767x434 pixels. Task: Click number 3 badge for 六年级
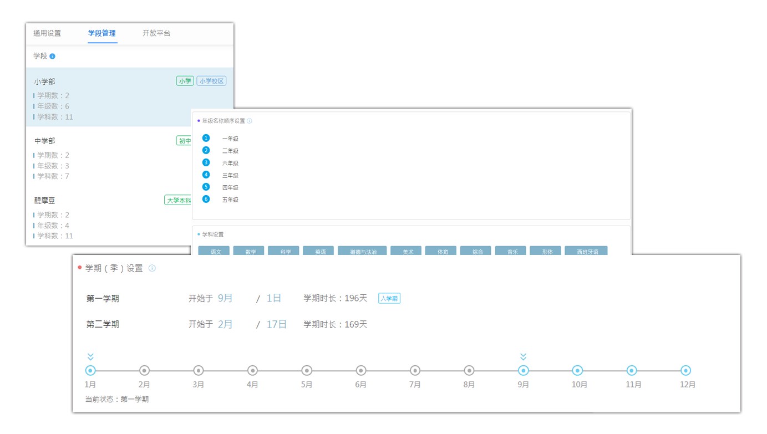[x=206, y=162]
